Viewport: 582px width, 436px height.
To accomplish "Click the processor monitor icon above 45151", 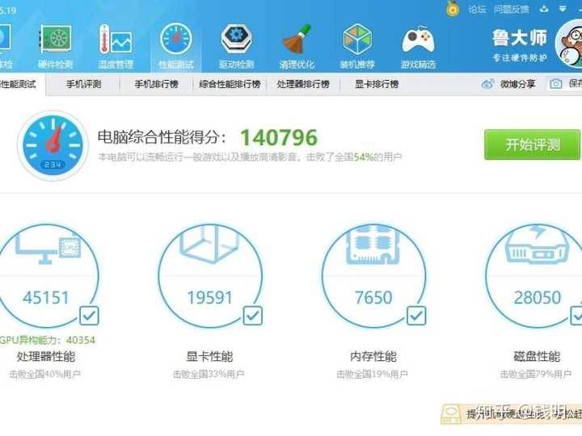I will pyautogui.click(x=48, y=246).
